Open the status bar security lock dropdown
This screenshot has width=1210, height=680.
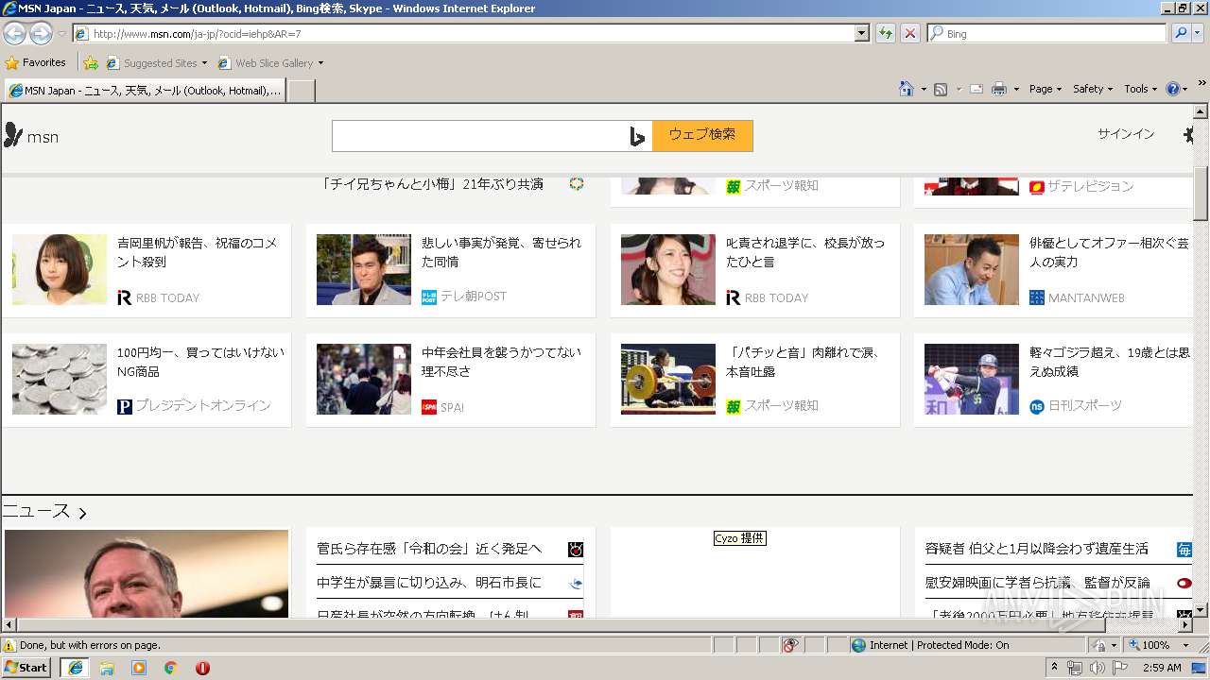click(x=1105, y=645)
